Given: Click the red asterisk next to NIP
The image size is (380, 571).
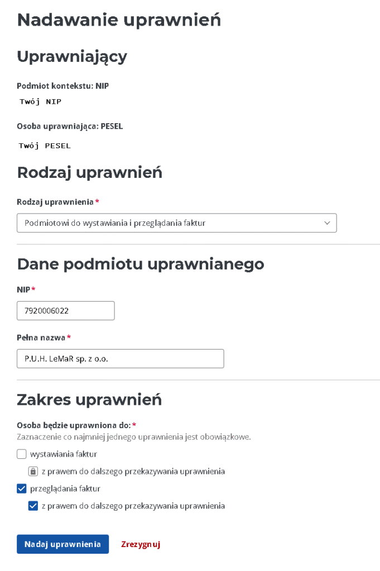Looking at the screenshot, I should (x=33, y=289).
